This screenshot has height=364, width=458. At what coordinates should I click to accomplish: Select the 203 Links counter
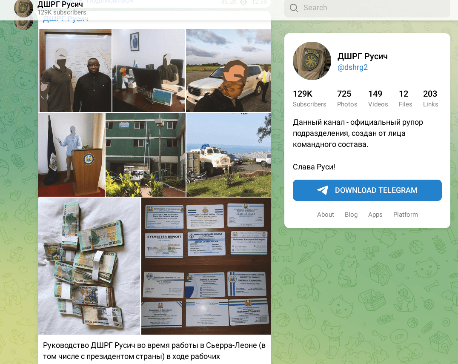click(x=430, y=98)
